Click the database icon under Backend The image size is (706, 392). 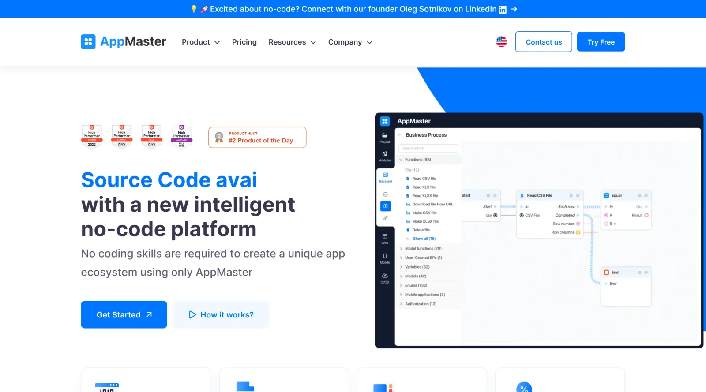pos(385,194)
